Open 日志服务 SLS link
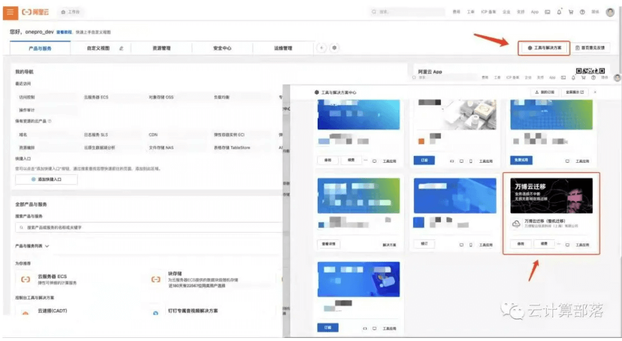This screenshot has height=341, width=622. 96,135
